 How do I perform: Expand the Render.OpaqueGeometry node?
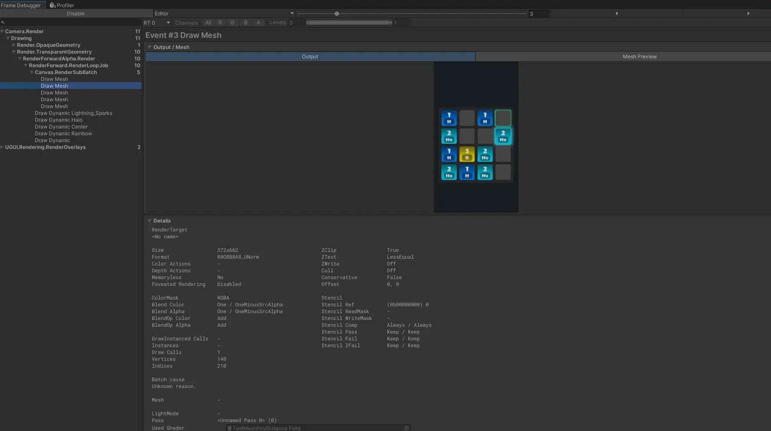14,45
